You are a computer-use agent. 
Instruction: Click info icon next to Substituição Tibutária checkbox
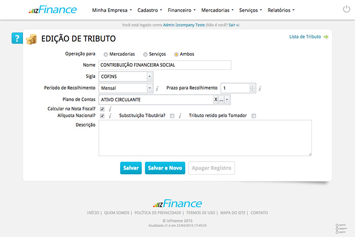click(180, 116)
